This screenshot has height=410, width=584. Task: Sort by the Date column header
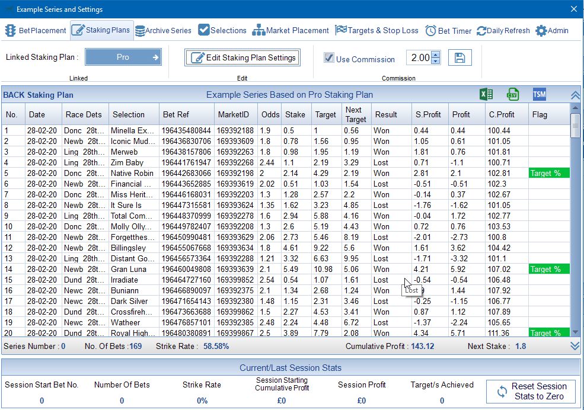43,114
